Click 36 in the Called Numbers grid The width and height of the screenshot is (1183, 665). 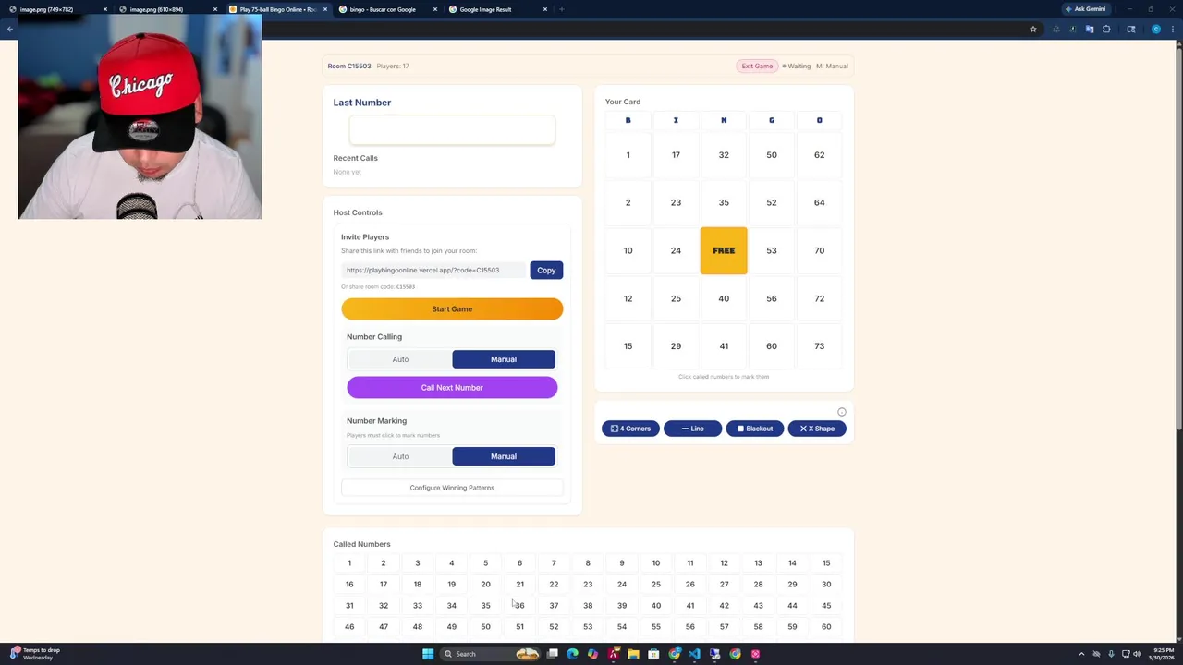pos(519,606)
